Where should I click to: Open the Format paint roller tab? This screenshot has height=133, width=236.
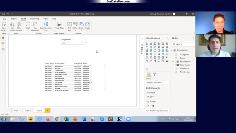pyautogui.click(x=155, y=74)
